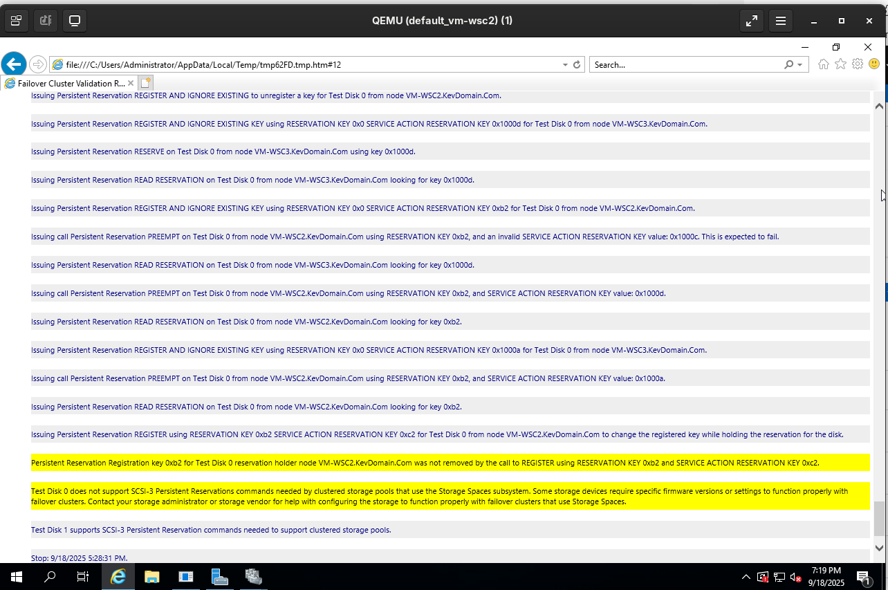Click the QEMU display monitor icon
888x590 pixels.
(x=75, y=21)
